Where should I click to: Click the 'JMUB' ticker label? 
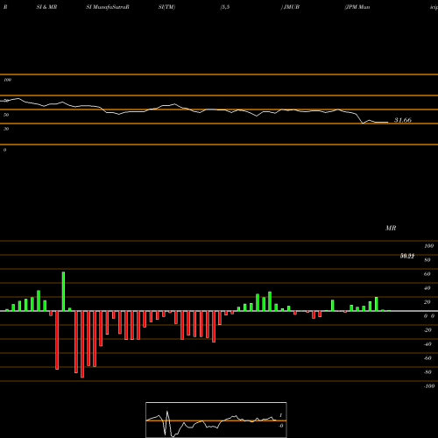(x=292, y=7)
